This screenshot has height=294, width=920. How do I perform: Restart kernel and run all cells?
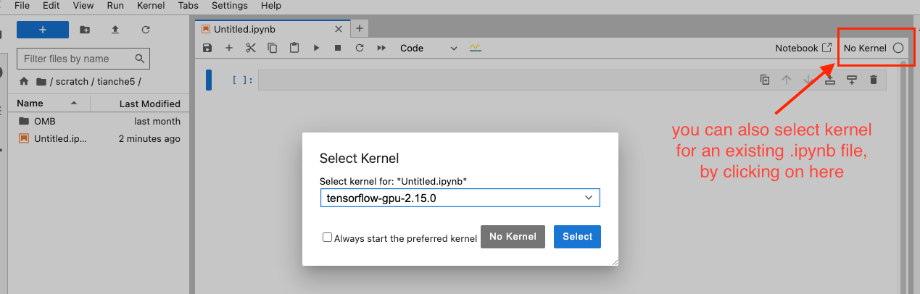point(381,48)
